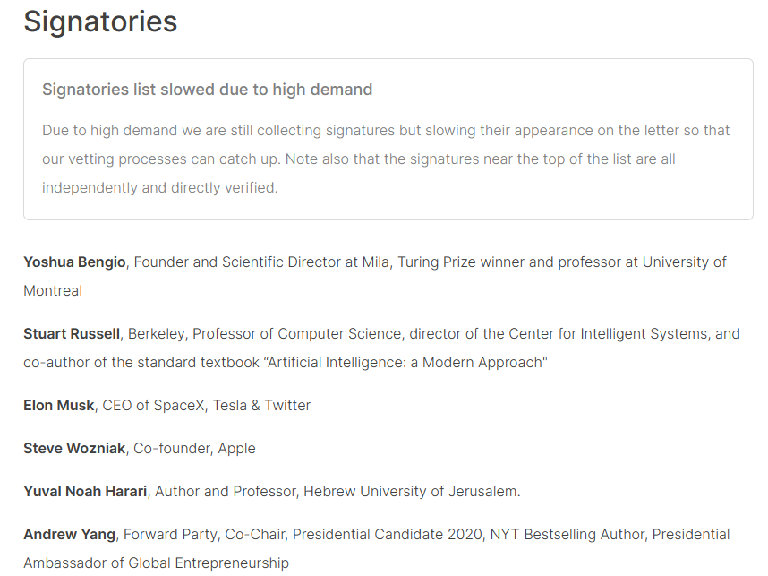Click the name Yoshua Bengio

[76, 262]
